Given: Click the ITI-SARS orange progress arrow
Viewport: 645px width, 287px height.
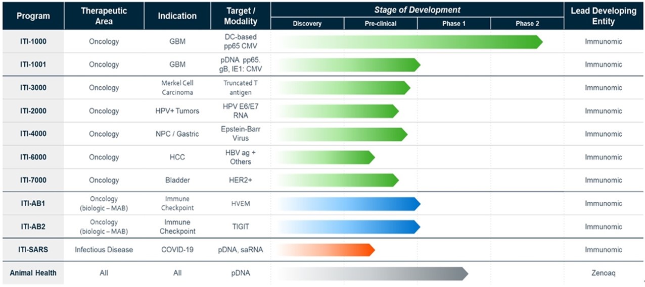Looking at the screenshot, I should 326,250.
